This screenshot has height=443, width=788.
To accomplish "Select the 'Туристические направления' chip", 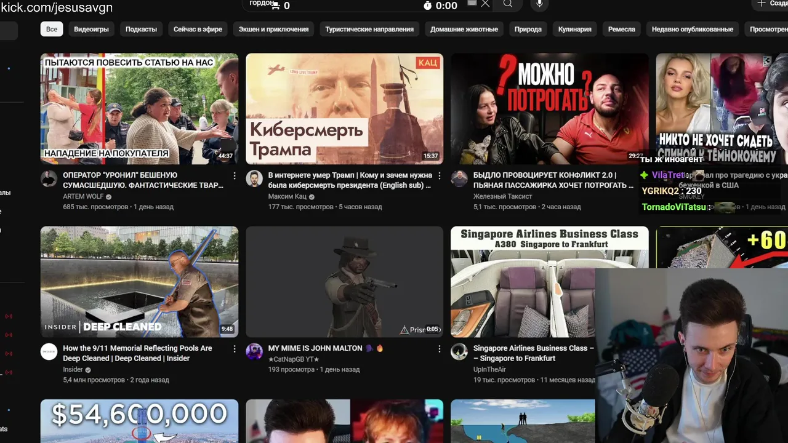I will click(x=369, y=29).
